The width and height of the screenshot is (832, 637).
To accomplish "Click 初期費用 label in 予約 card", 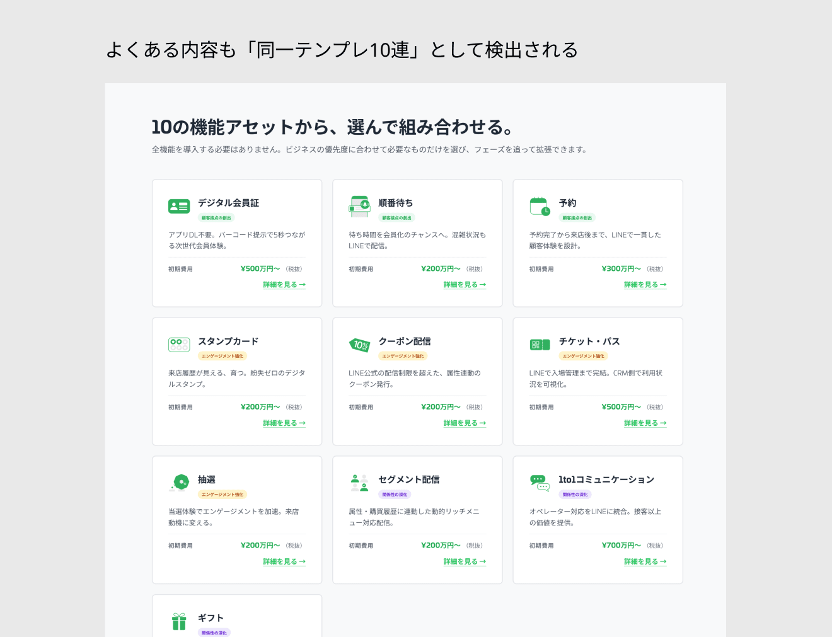I will pyautogui.click(x=541, y=269).
